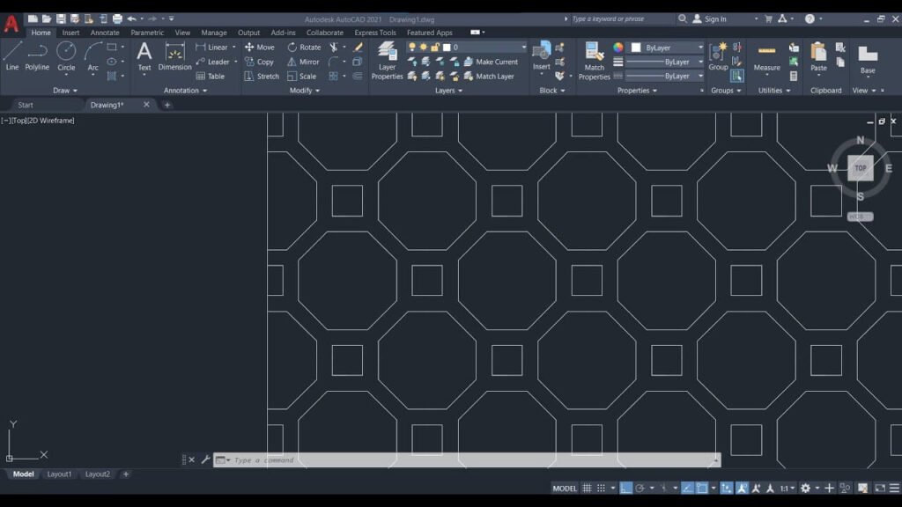Select the Stretch command
The height and width of the screenshot is (507, 902).
[x=262, y=76]
